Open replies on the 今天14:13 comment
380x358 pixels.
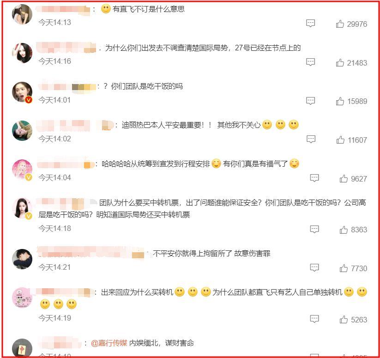[310, 23]
